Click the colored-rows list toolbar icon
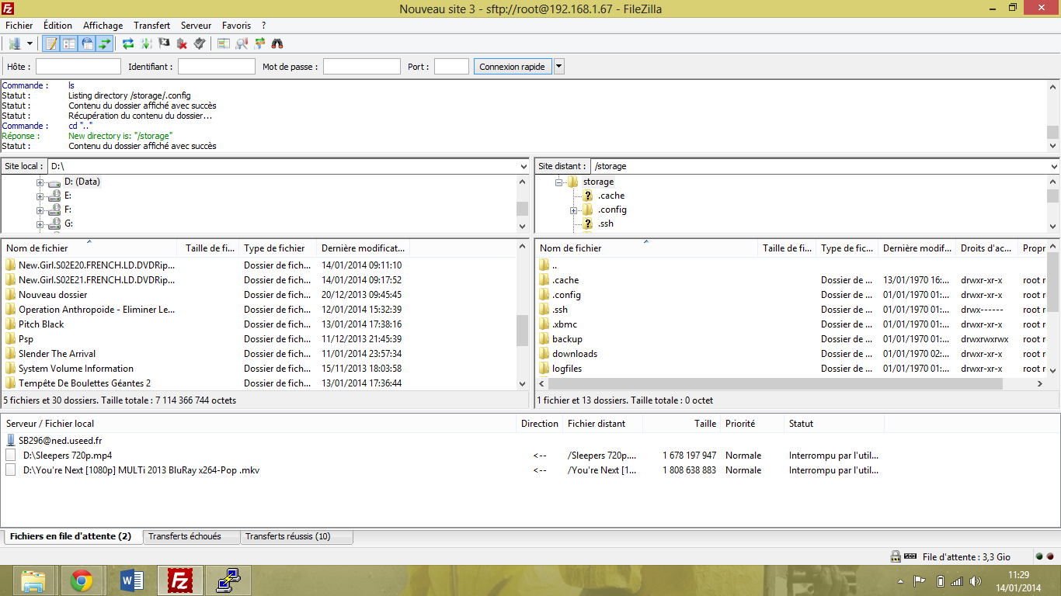The width and height of the screenshot is (1061, 596). (224, 43)
